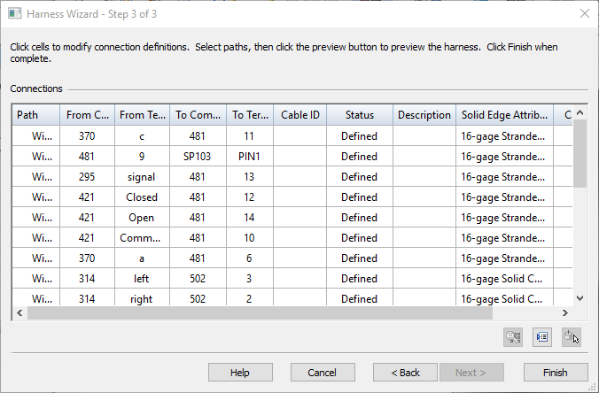Click the Harness Wizard title bar icon
Viewport: 599px width, 393px height.
click(x=13, y=13)
